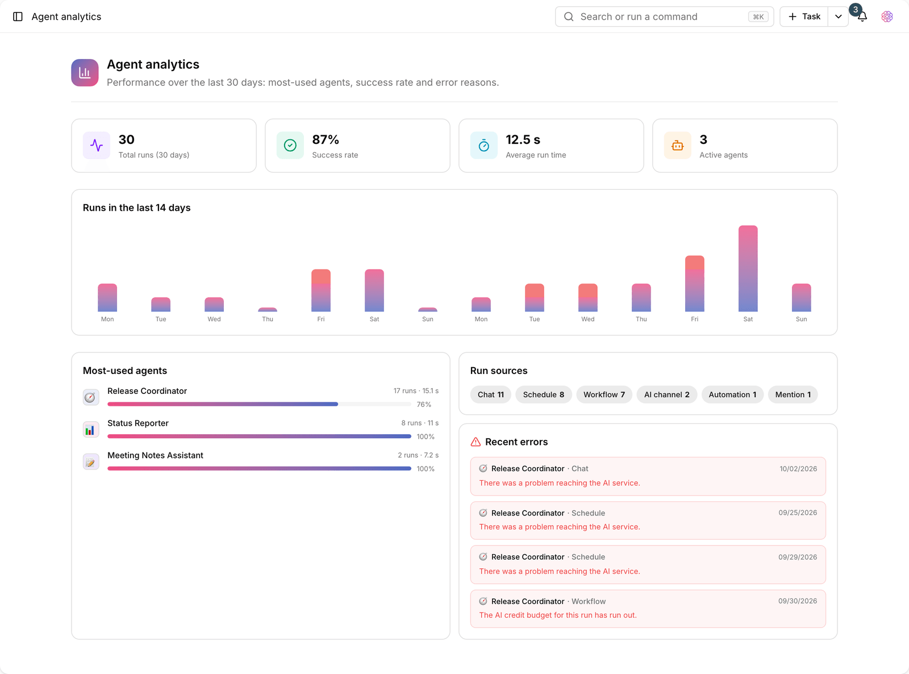Click the Recent errors warning triangle icon

(x=476, y=442)
